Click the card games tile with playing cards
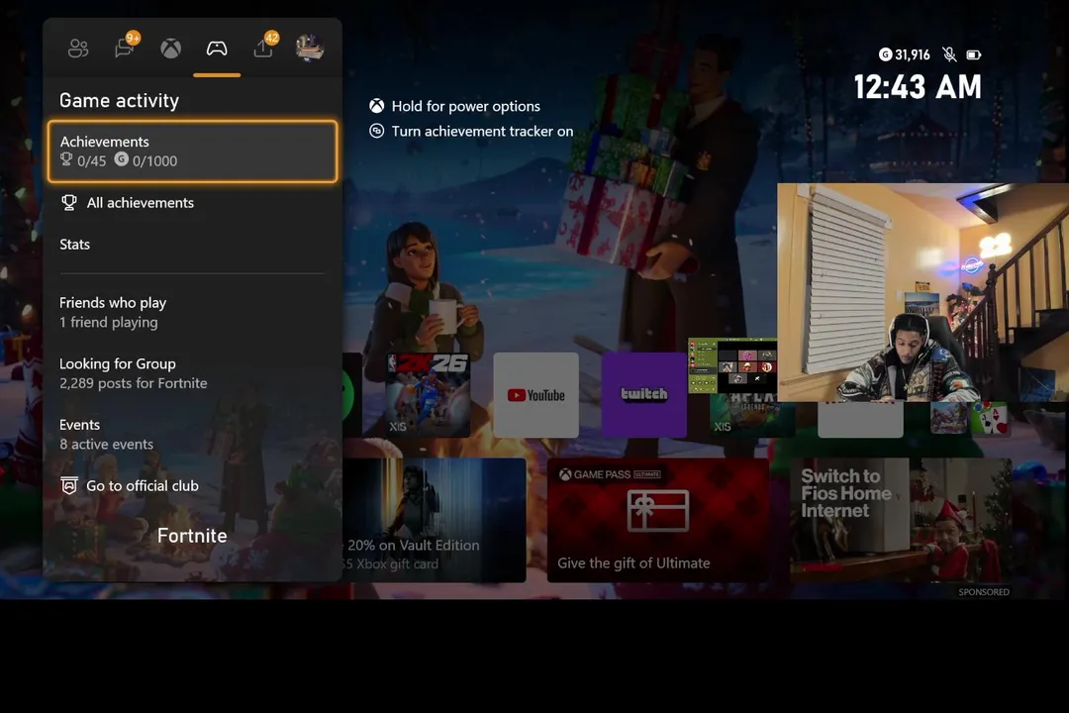 (992, 418)
